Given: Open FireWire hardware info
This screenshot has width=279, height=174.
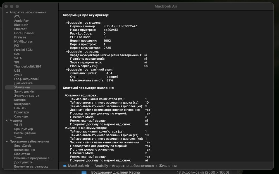Looking at the screenshot, I should [x=20, y=37].
